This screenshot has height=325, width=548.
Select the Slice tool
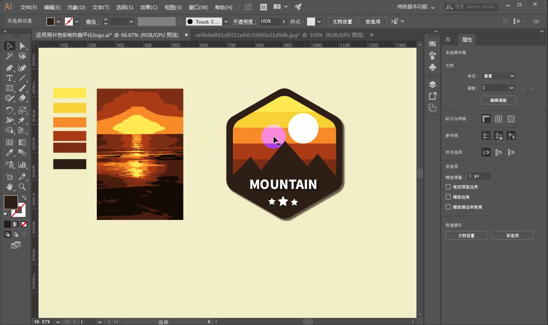[x=22, y=177]
